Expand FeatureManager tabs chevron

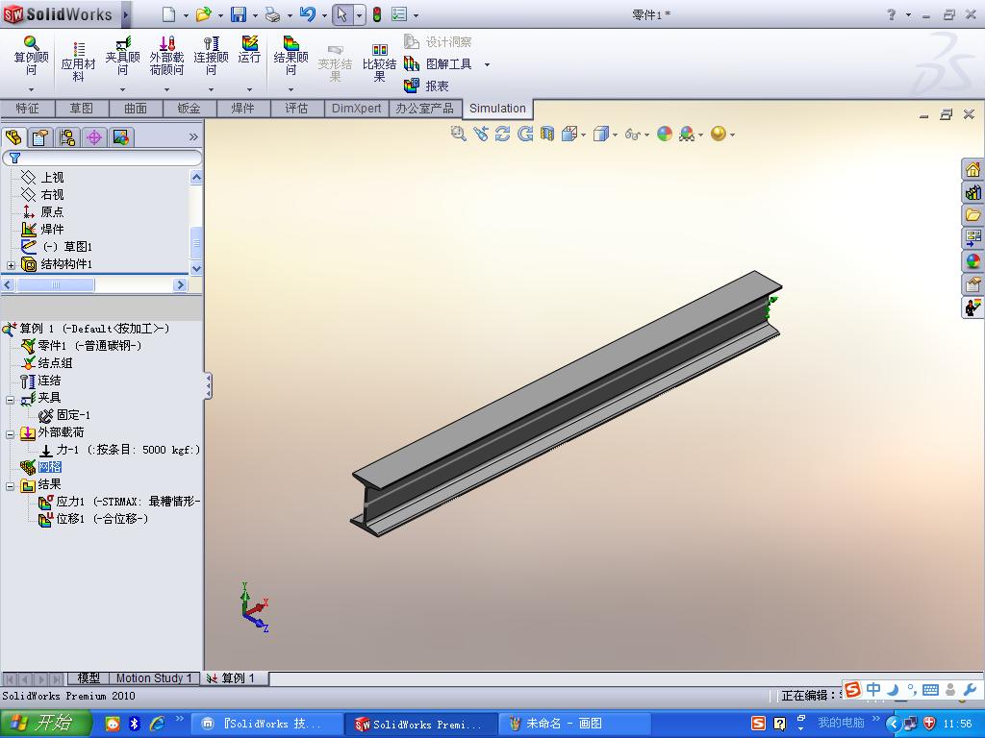(193, 136)
